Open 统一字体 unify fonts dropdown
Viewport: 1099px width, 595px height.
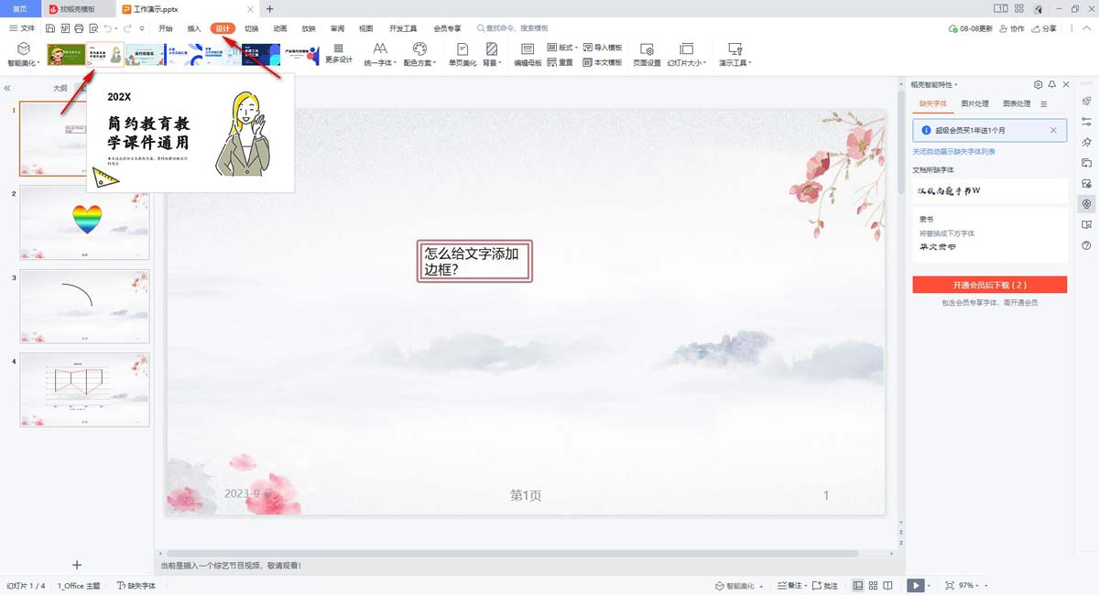coord(380,54)
